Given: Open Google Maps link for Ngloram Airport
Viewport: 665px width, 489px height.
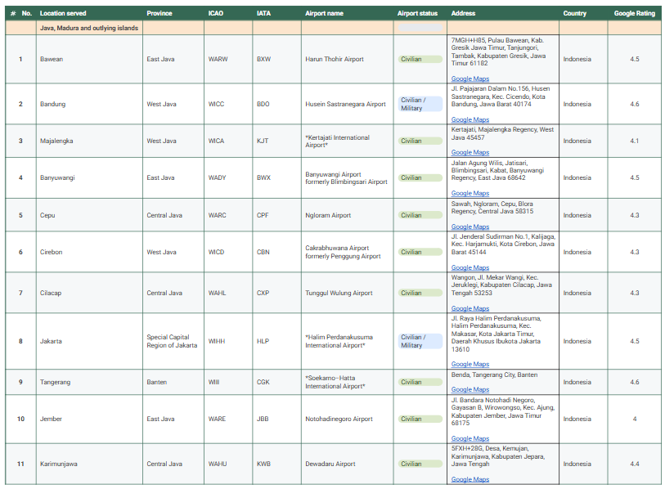Looking at the screenshot, I should (470, 227).
